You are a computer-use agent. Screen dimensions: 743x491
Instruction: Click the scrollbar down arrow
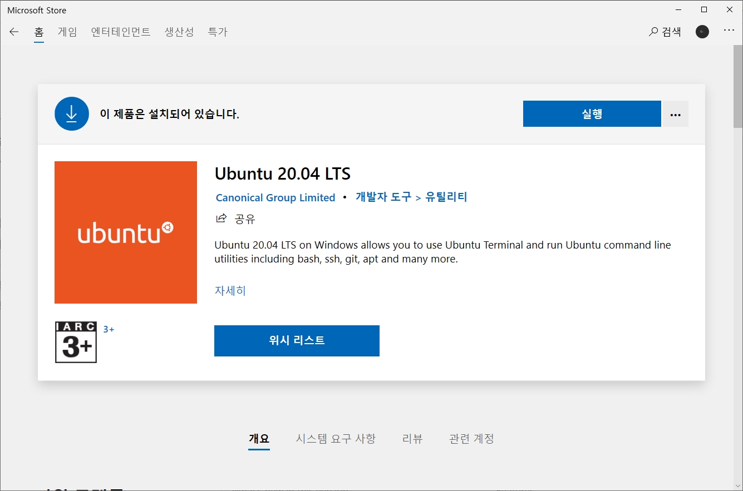click(738, 485)
